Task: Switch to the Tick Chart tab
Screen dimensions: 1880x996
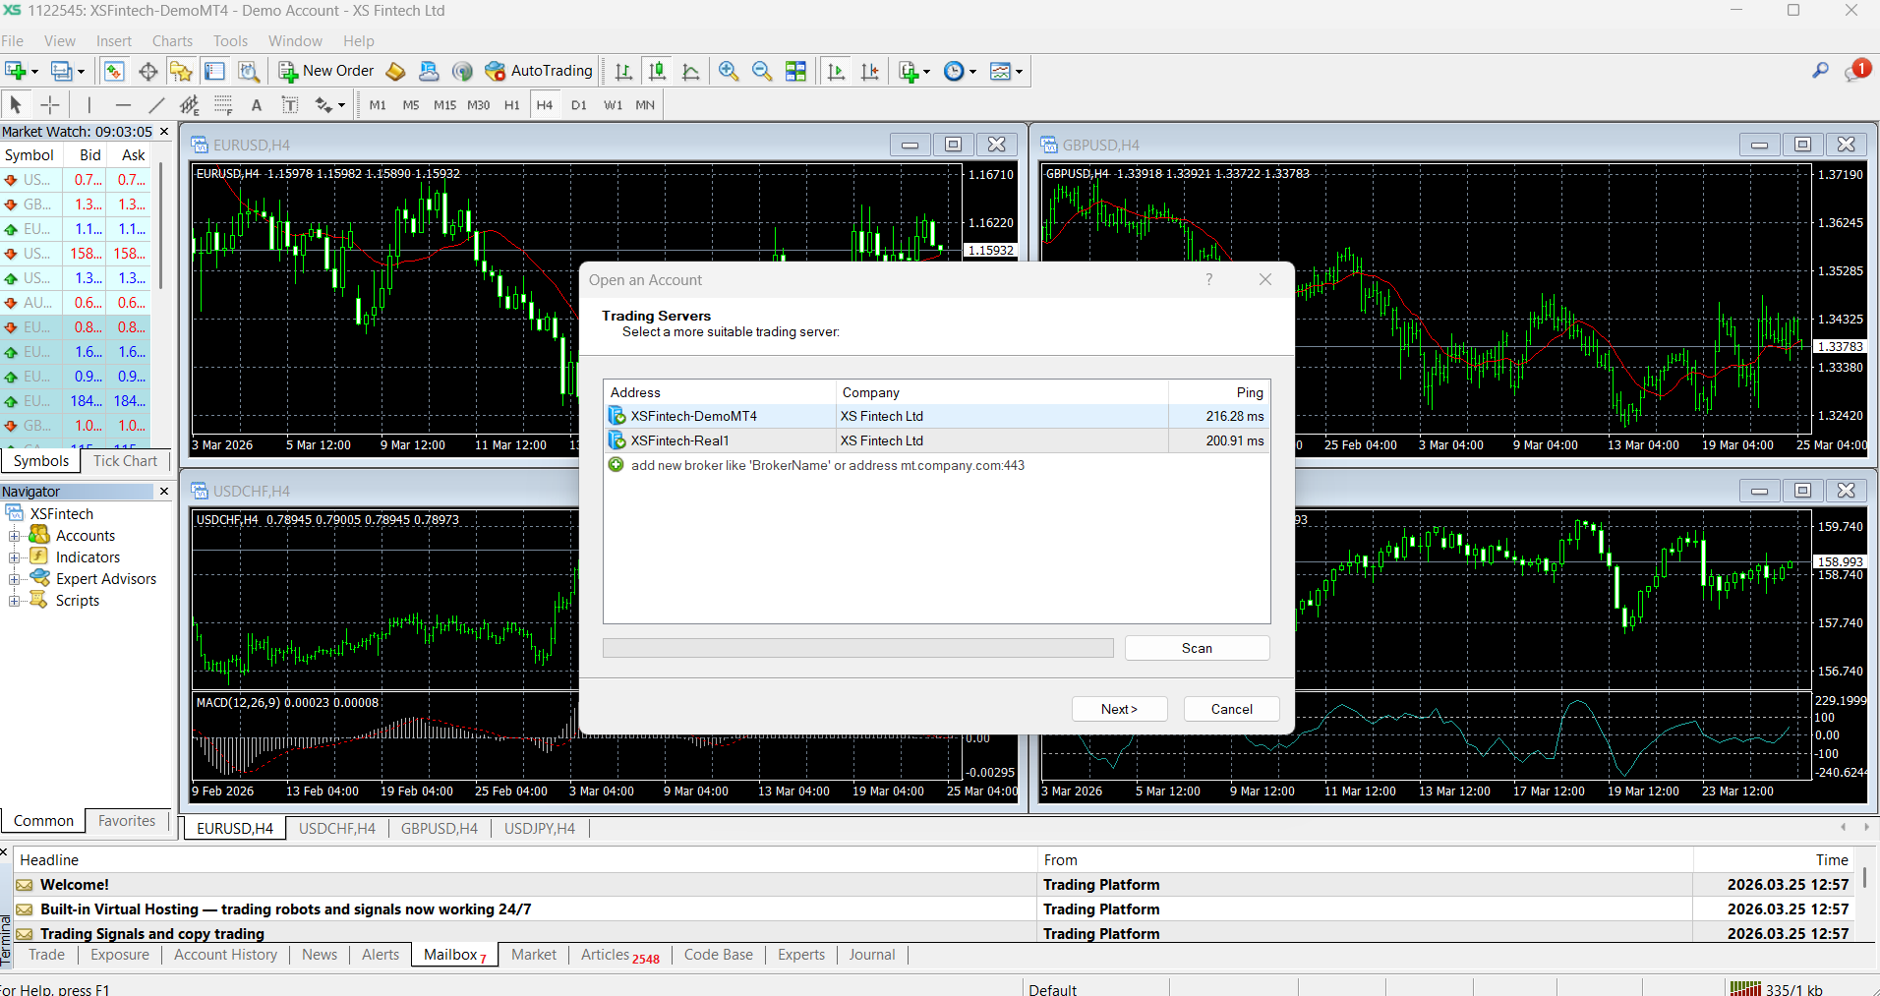Action: [x=125, y=461]
